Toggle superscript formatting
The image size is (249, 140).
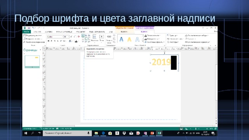[x=61, y=41]
